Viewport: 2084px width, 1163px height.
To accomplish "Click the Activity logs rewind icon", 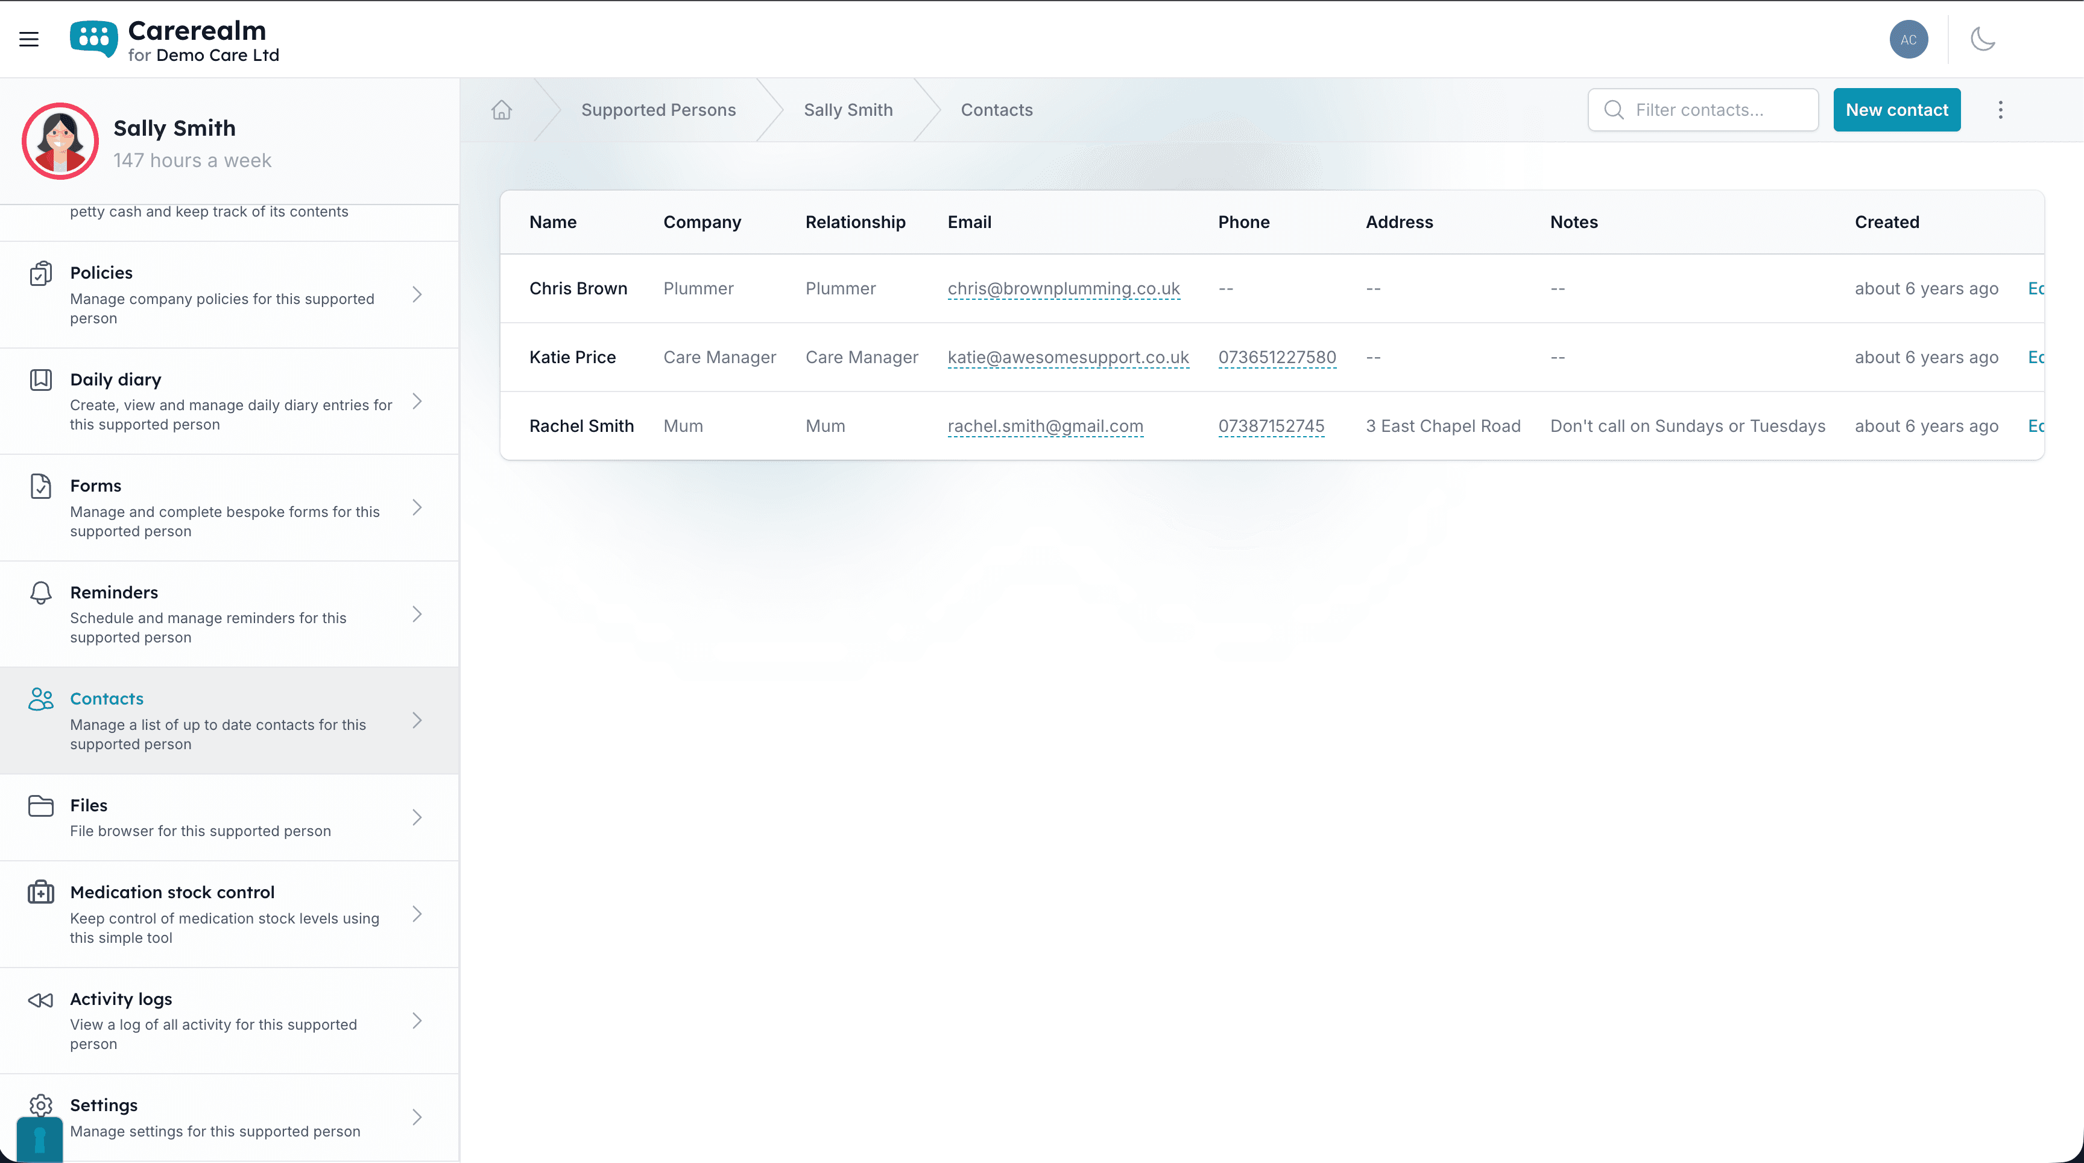I will pos(41,1000).
